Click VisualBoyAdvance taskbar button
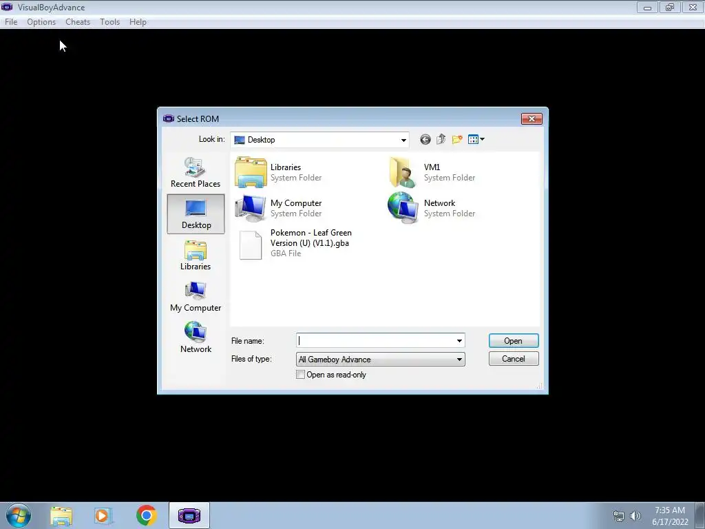 (x=189, y=515)
